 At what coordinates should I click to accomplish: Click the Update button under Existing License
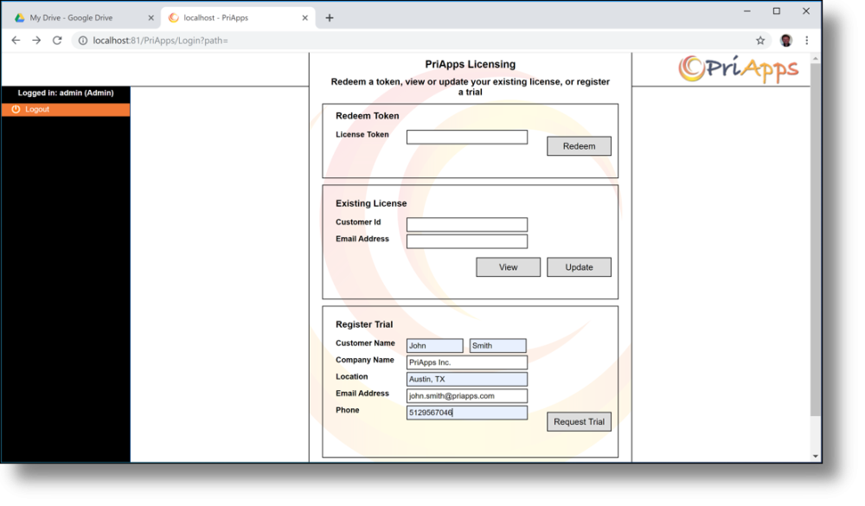click(579, 267)
